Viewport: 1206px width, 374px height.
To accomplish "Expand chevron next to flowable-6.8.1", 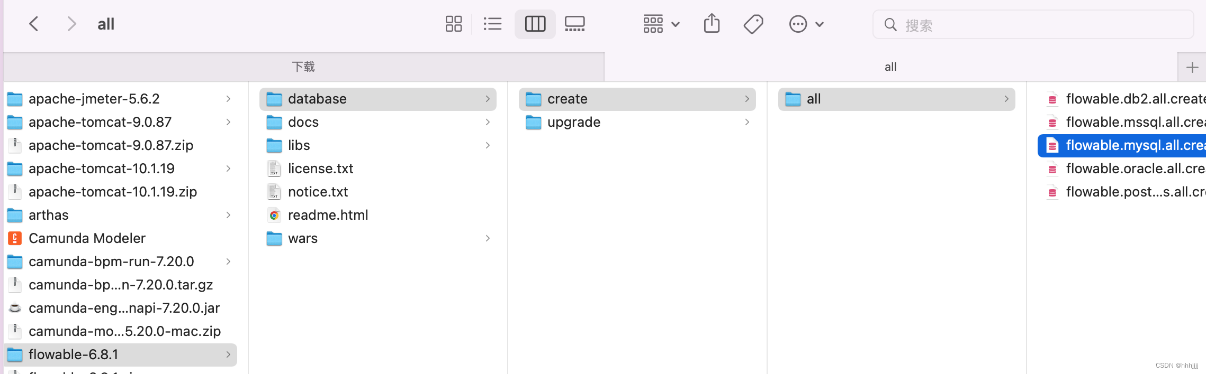I will (x=228, y=354).
